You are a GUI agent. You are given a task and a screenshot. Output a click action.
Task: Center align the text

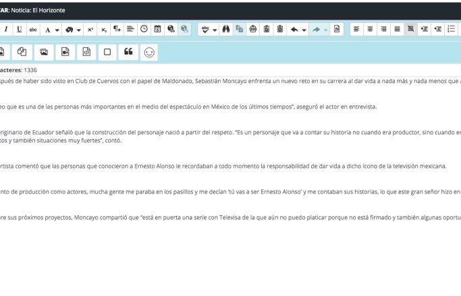tap(370, 29)
